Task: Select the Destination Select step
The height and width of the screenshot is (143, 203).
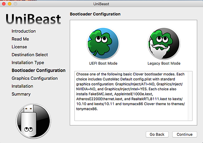Action: click(30, 55)
